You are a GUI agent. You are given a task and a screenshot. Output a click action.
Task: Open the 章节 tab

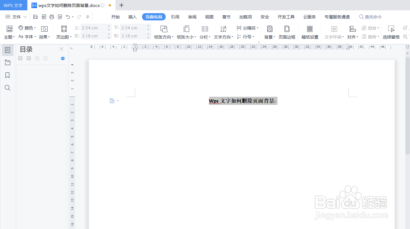pos(226,17)
